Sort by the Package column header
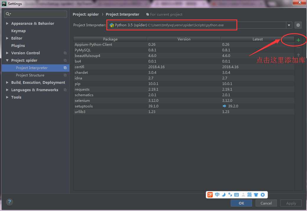The width and height of the screenshot is (307, 211). click(110, 39)
